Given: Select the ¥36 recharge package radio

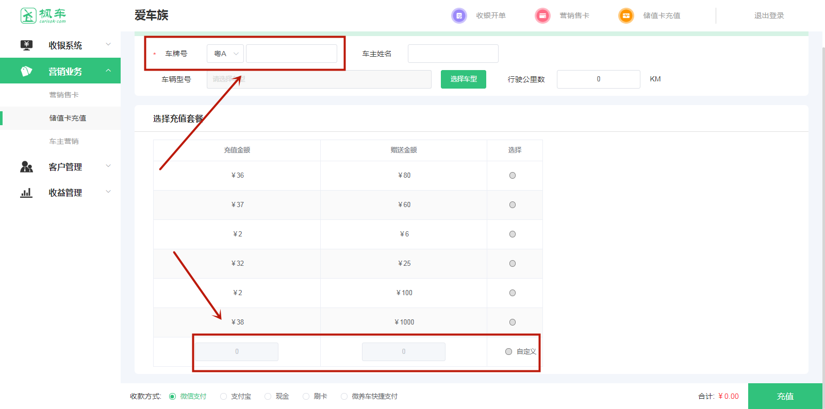Looking at the screenshot, I should point(513,176).
